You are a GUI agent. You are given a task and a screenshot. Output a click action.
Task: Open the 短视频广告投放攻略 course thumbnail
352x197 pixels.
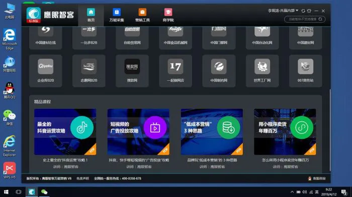(x=138, y=132)
